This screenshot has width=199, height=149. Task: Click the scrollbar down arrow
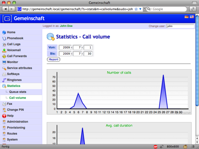(197, 142)
